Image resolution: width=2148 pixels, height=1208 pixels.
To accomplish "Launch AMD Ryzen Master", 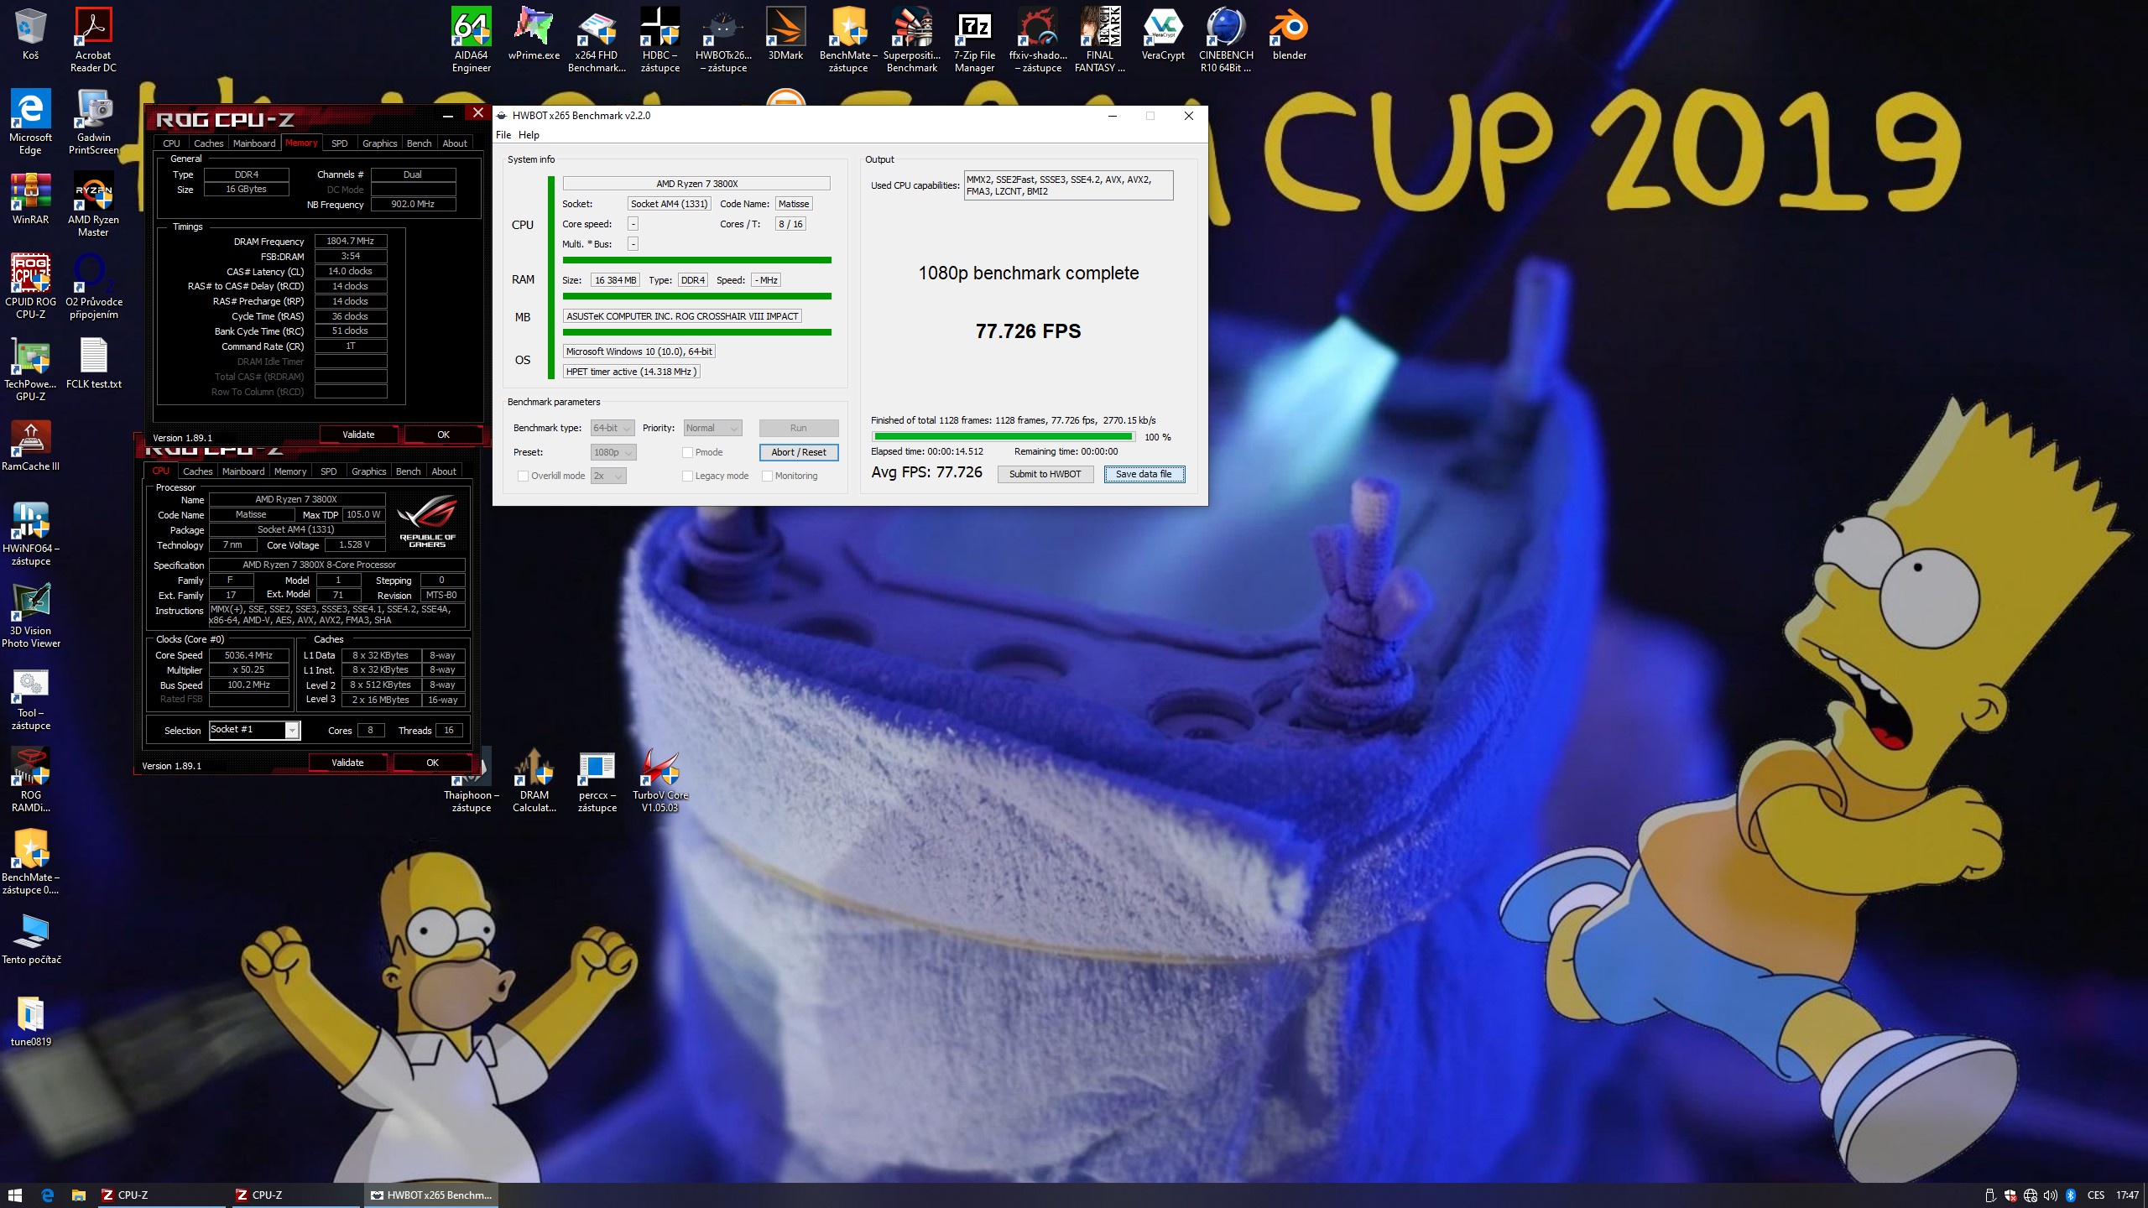I will (93, 204).
